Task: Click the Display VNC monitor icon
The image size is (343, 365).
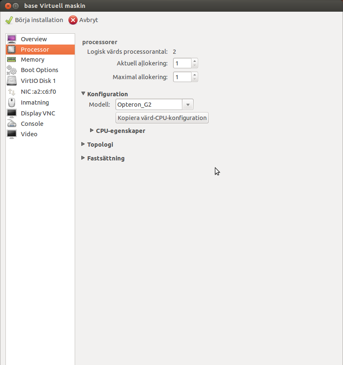Action: point(12,113)
